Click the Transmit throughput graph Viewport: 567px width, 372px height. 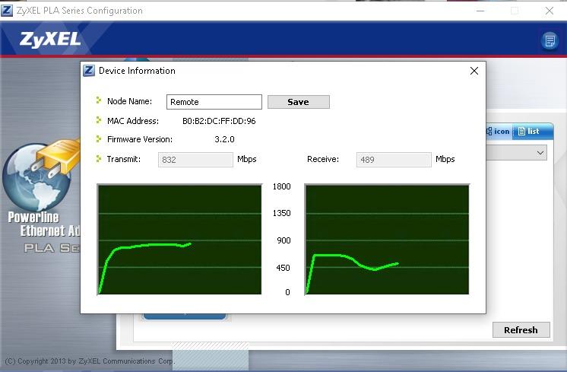179,240
